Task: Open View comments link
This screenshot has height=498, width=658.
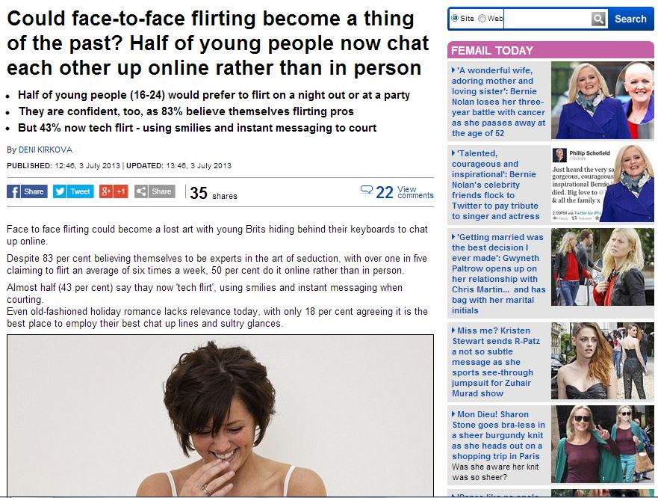Action: tap(415, 192)
